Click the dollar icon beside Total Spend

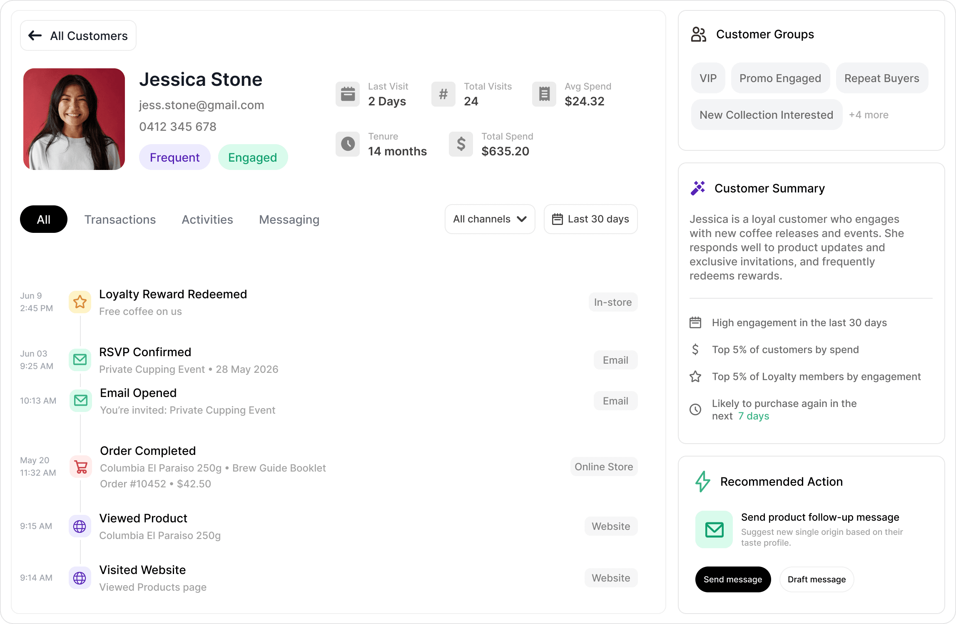click(461, 144)
